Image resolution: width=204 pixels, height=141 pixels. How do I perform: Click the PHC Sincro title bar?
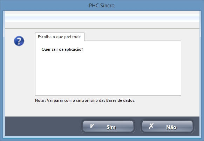click(102, 6)
